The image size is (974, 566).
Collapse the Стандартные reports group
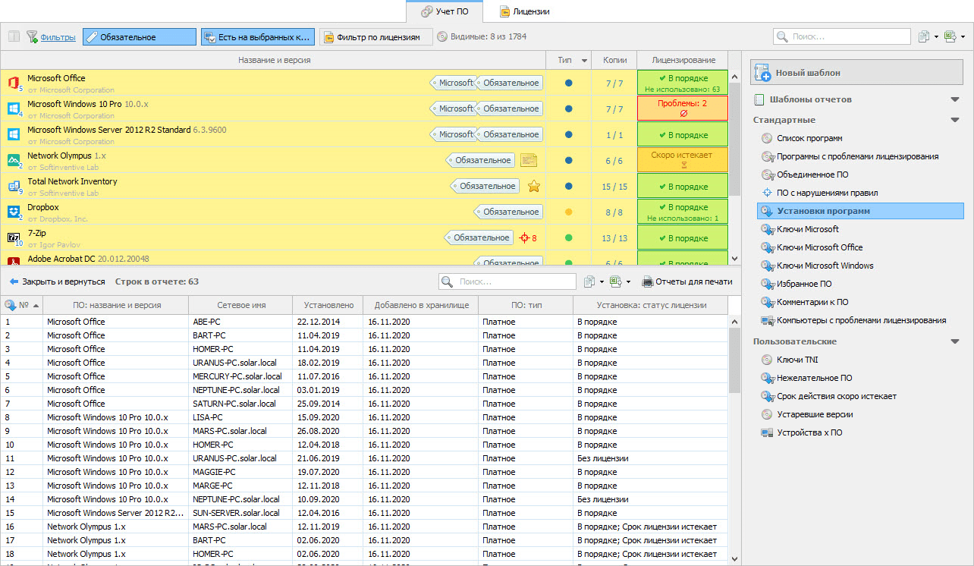pos(955,120)
